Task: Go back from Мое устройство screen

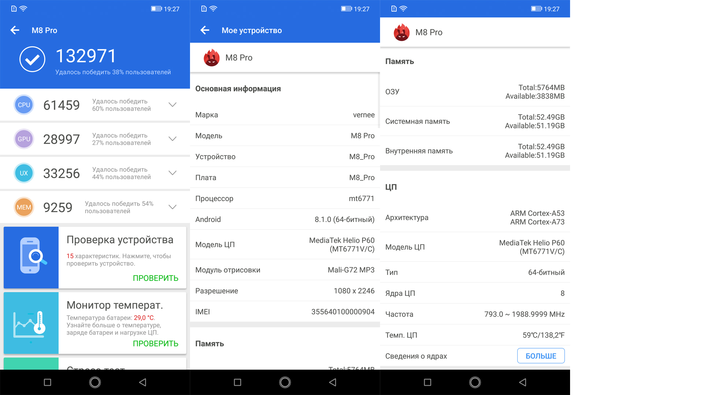Action: pos(205,30)
